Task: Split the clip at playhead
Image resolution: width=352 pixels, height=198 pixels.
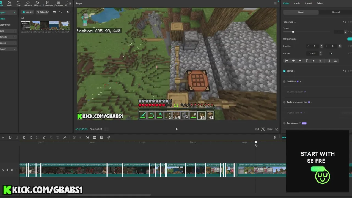Action: (x=24, y=137)
